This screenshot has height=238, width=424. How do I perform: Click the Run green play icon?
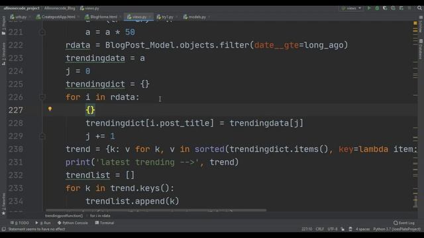point(369,8)
